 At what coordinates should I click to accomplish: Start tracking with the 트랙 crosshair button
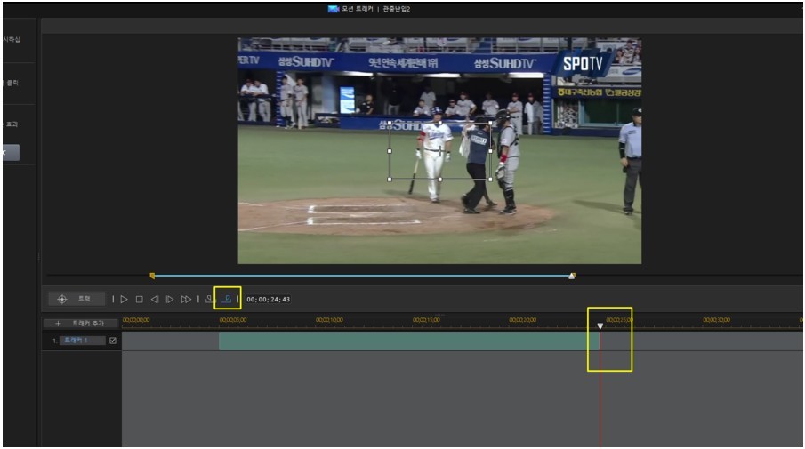click(x=76, y=300)
